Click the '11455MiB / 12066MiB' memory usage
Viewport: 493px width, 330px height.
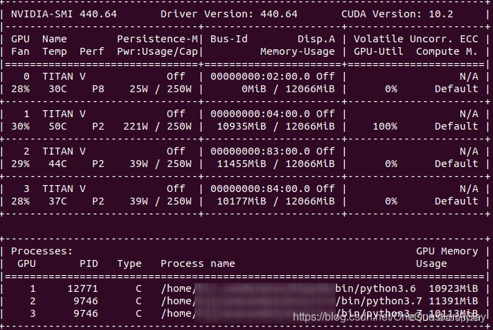tap(276, 164)
